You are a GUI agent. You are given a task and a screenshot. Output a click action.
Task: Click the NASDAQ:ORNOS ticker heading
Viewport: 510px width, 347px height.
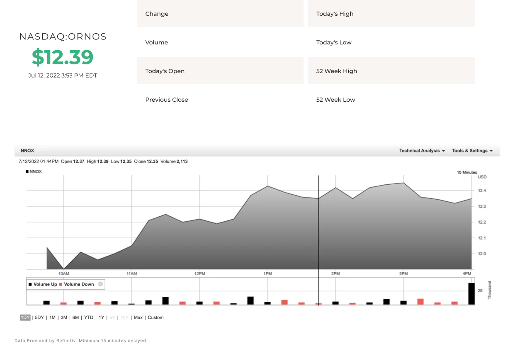(63, 37)
